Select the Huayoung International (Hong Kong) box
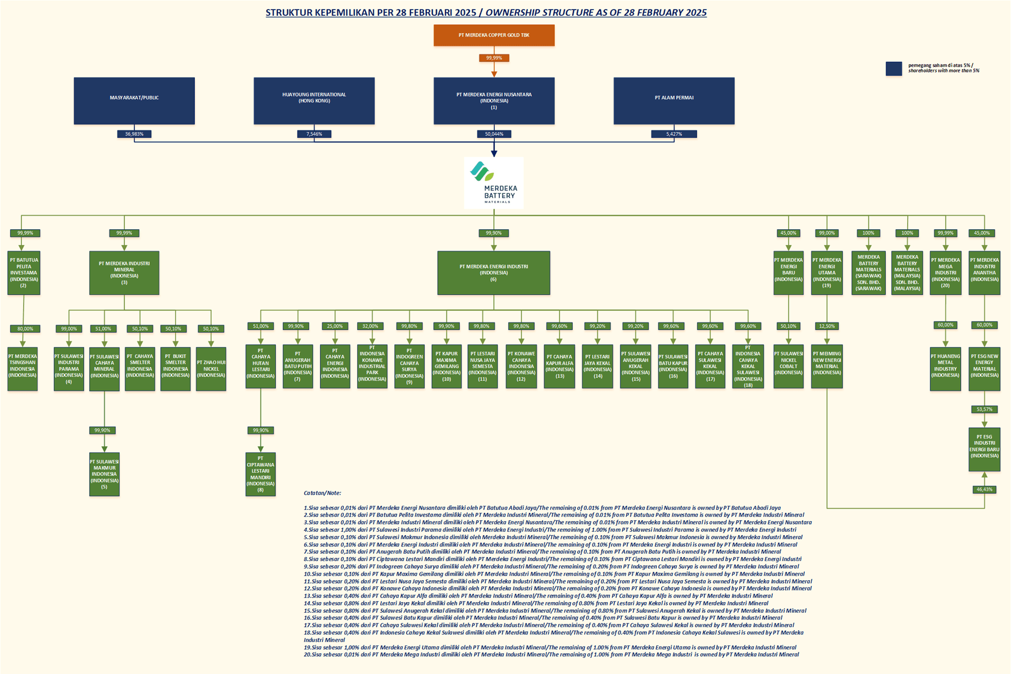The width and height of the screenshot is (1011, 674). 314,101
